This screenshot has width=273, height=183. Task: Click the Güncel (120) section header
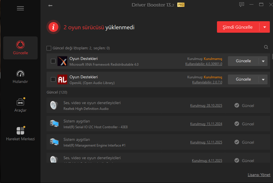pyautogui.click(x=57, y=92)
